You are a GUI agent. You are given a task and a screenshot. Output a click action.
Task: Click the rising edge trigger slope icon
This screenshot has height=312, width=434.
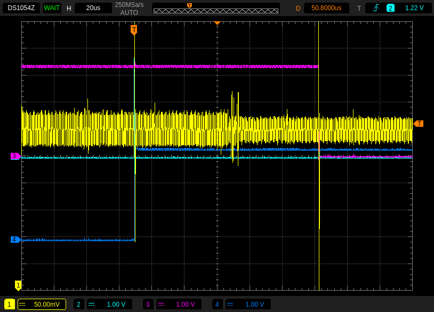click(376, 8)
